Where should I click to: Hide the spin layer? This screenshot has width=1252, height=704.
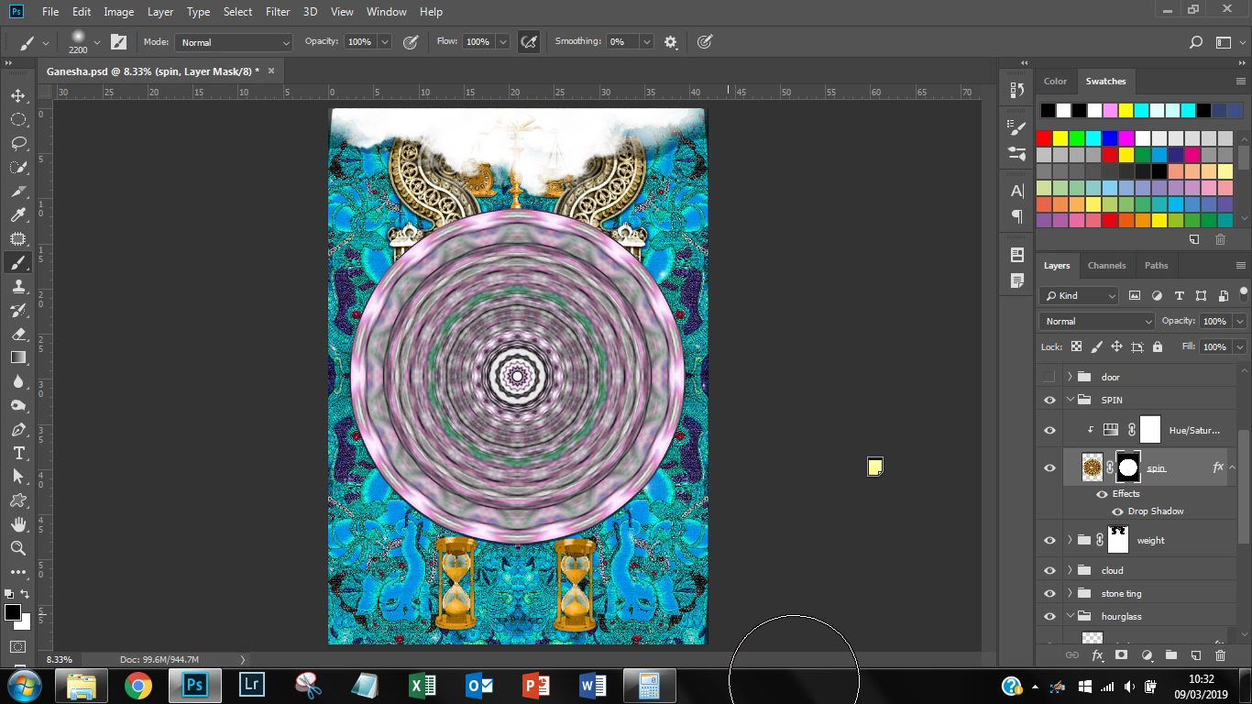coord(1049,467)
